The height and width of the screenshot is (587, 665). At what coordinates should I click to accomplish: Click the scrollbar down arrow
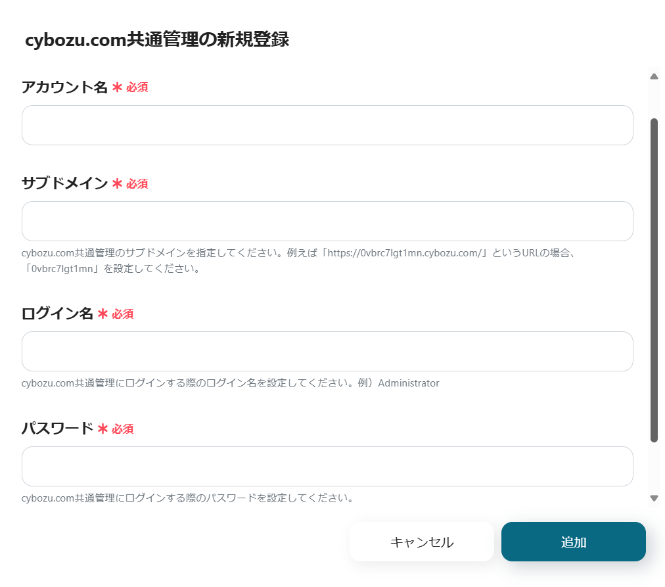point(654,498)
